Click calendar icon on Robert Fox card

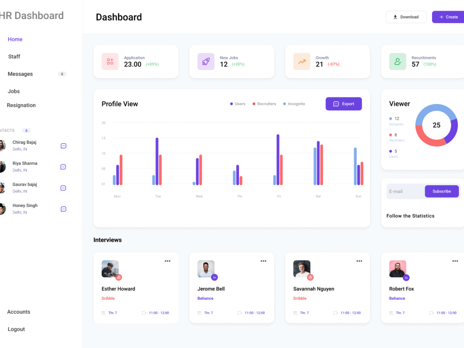pyautogui.click(x=391, y=313)
